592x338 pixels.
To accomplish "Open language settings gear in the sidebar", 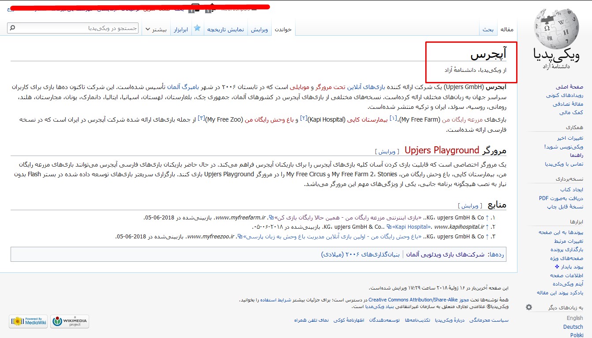I will 529,307.
